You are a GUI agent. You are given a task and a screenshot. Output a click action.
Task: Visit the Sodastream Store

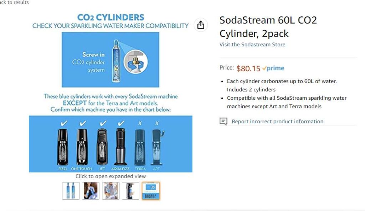(x=252, y=45)
